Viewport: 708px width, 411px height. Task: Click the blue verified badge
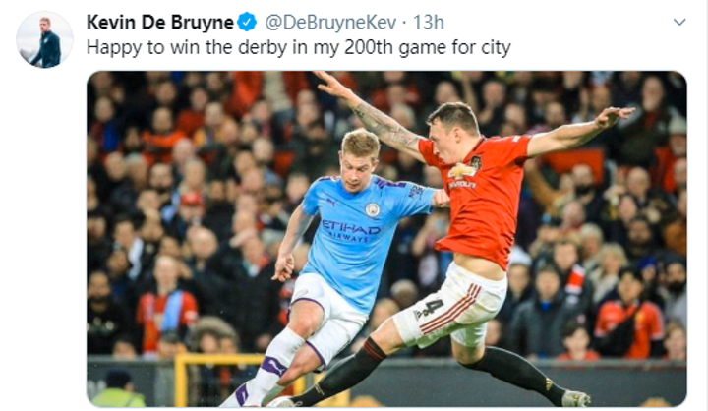(x=247, y=23)
